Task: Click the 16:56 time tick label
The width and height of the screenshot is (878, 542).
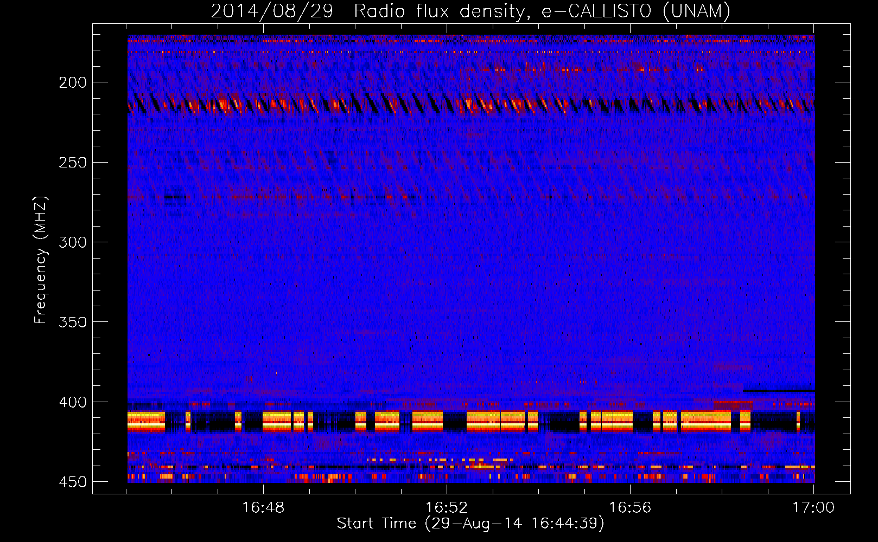Action: [x=630, y=507]
